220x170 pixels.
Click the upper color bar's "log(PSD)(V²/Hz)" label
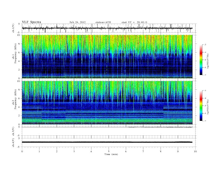[x=208, y=61]
